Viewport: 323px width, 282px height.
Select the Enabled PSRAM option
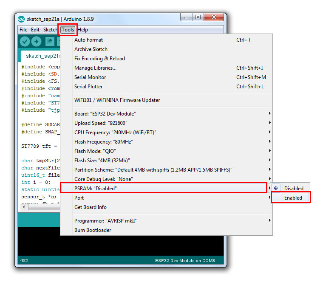290,197
